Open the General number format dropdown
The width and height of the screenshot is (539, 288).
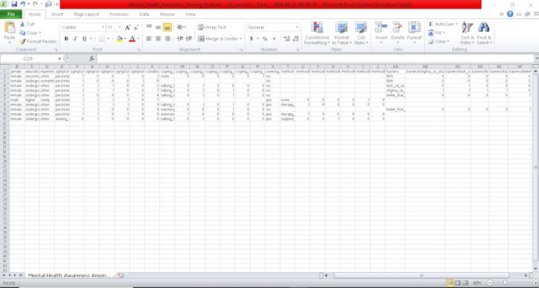pyautogui.click(x=297, y=27)
